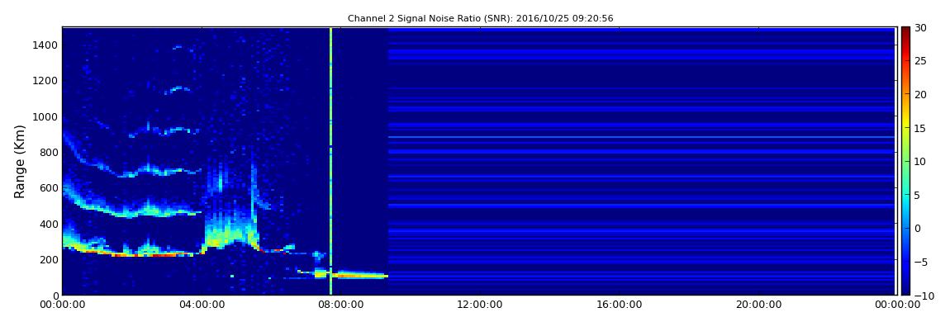Click the plot title Channel 2 Signal Noise Ratio
This screenshot has width=950, height=336.
coord(481,19)
